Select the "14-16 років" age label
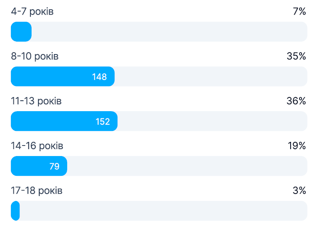 click(x=37, y=146)
